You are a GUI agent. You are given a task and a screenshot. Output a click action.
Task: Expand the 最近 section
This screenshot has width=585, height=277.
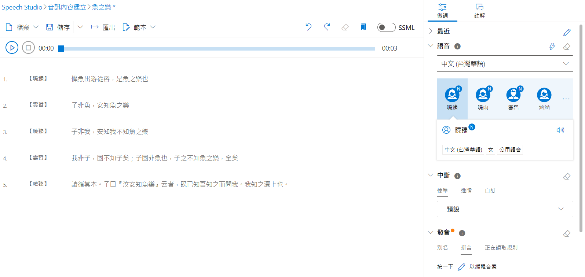click(431, 31)
